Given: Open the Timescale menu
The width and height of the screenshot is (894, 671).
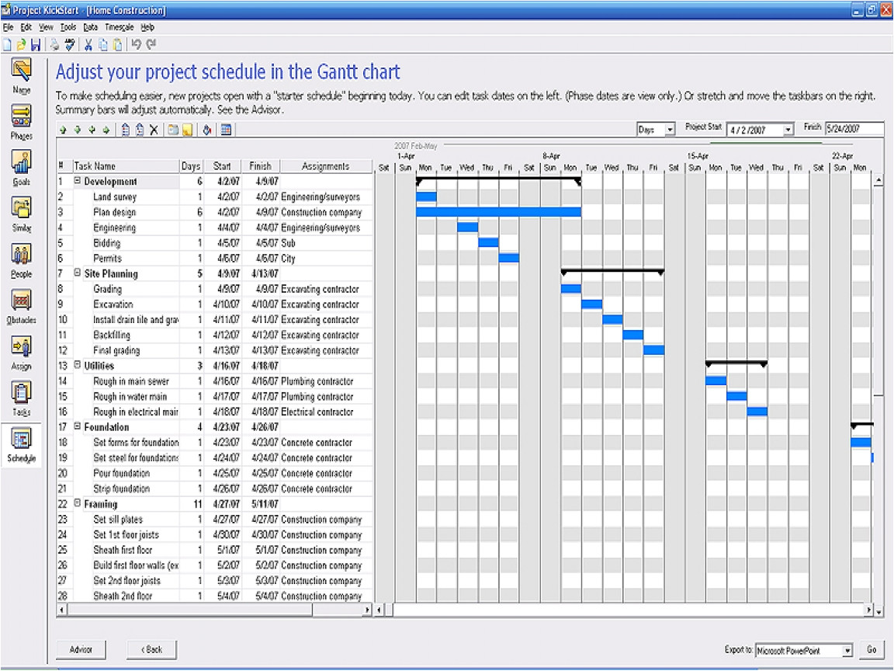Looking at the screenshot, I should pos(120,26).
